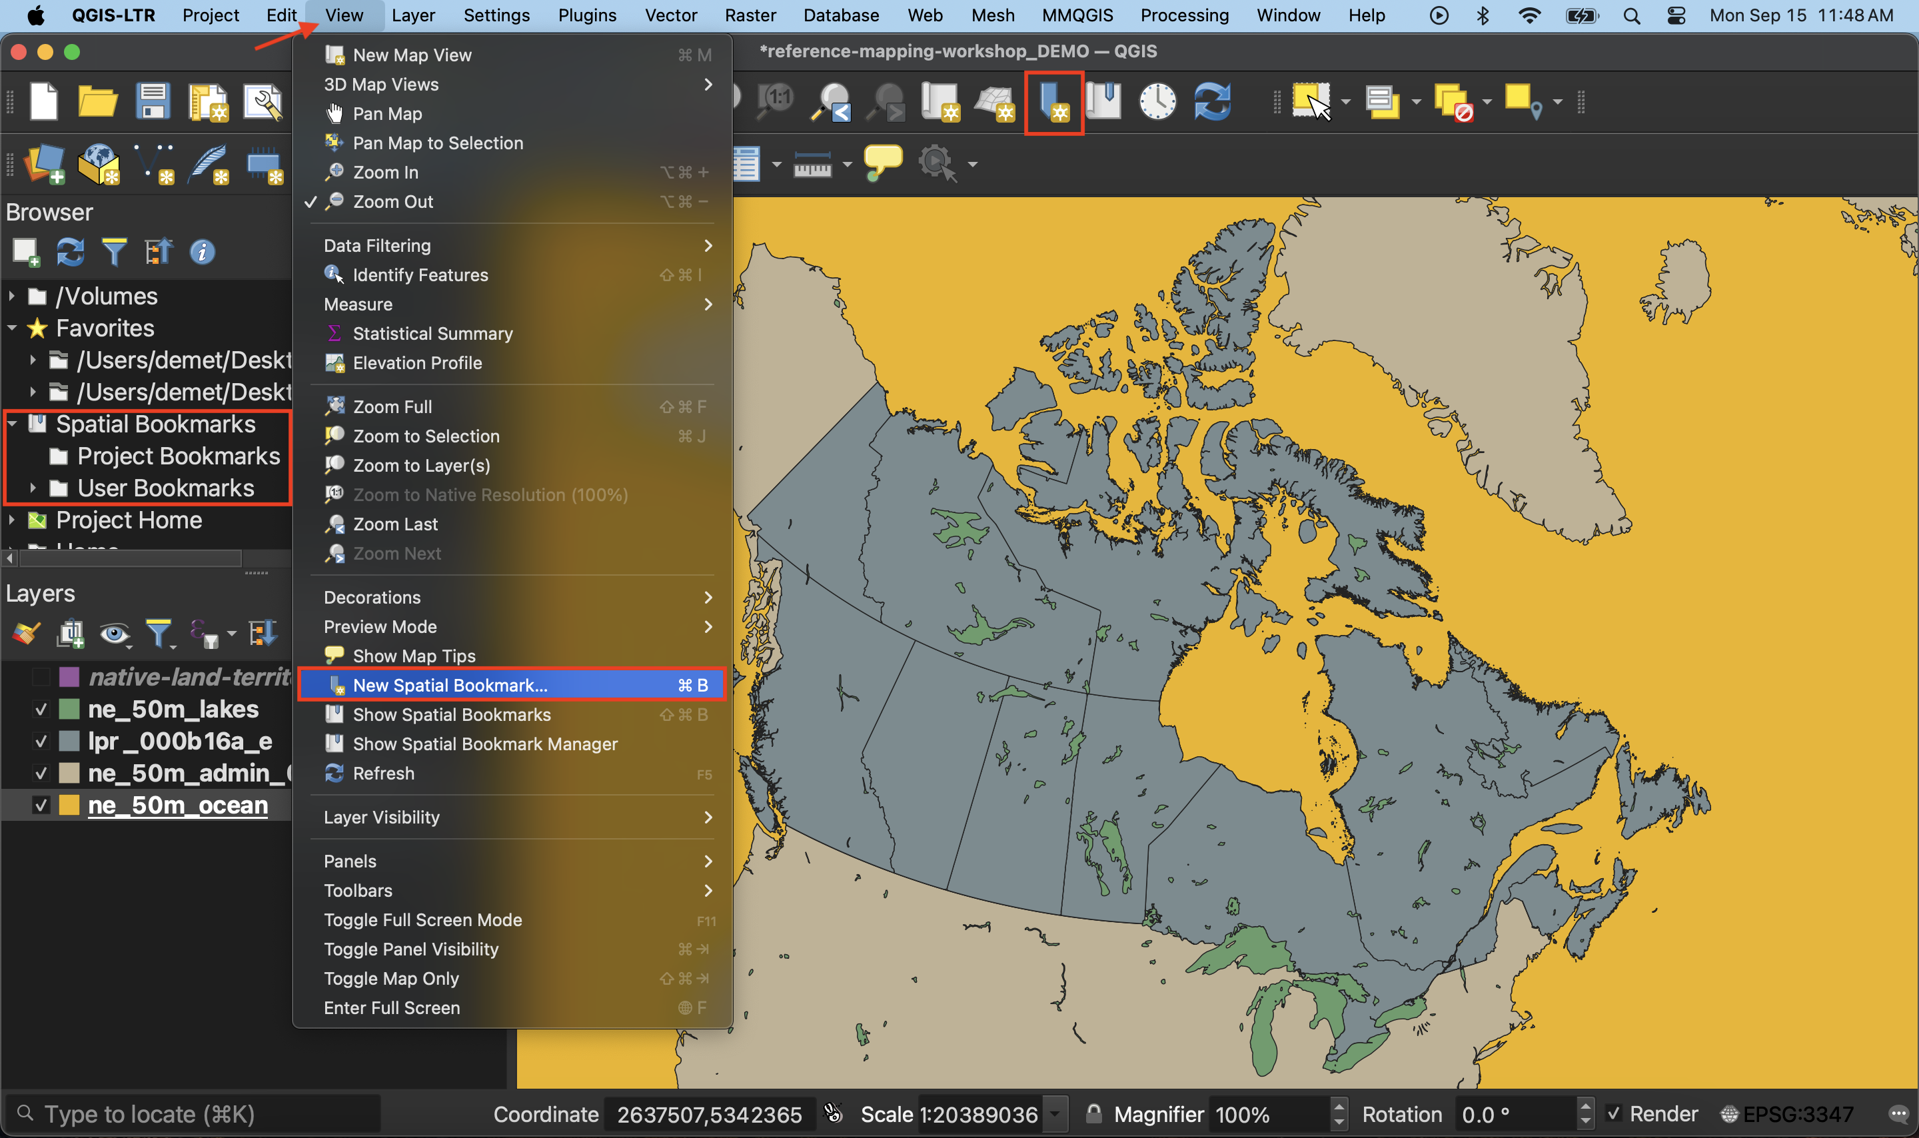Uncheck the ne_50m_lakes layer visibility
The image size is (1919, 1138).
pyautogui.click(x=41, y=710)
